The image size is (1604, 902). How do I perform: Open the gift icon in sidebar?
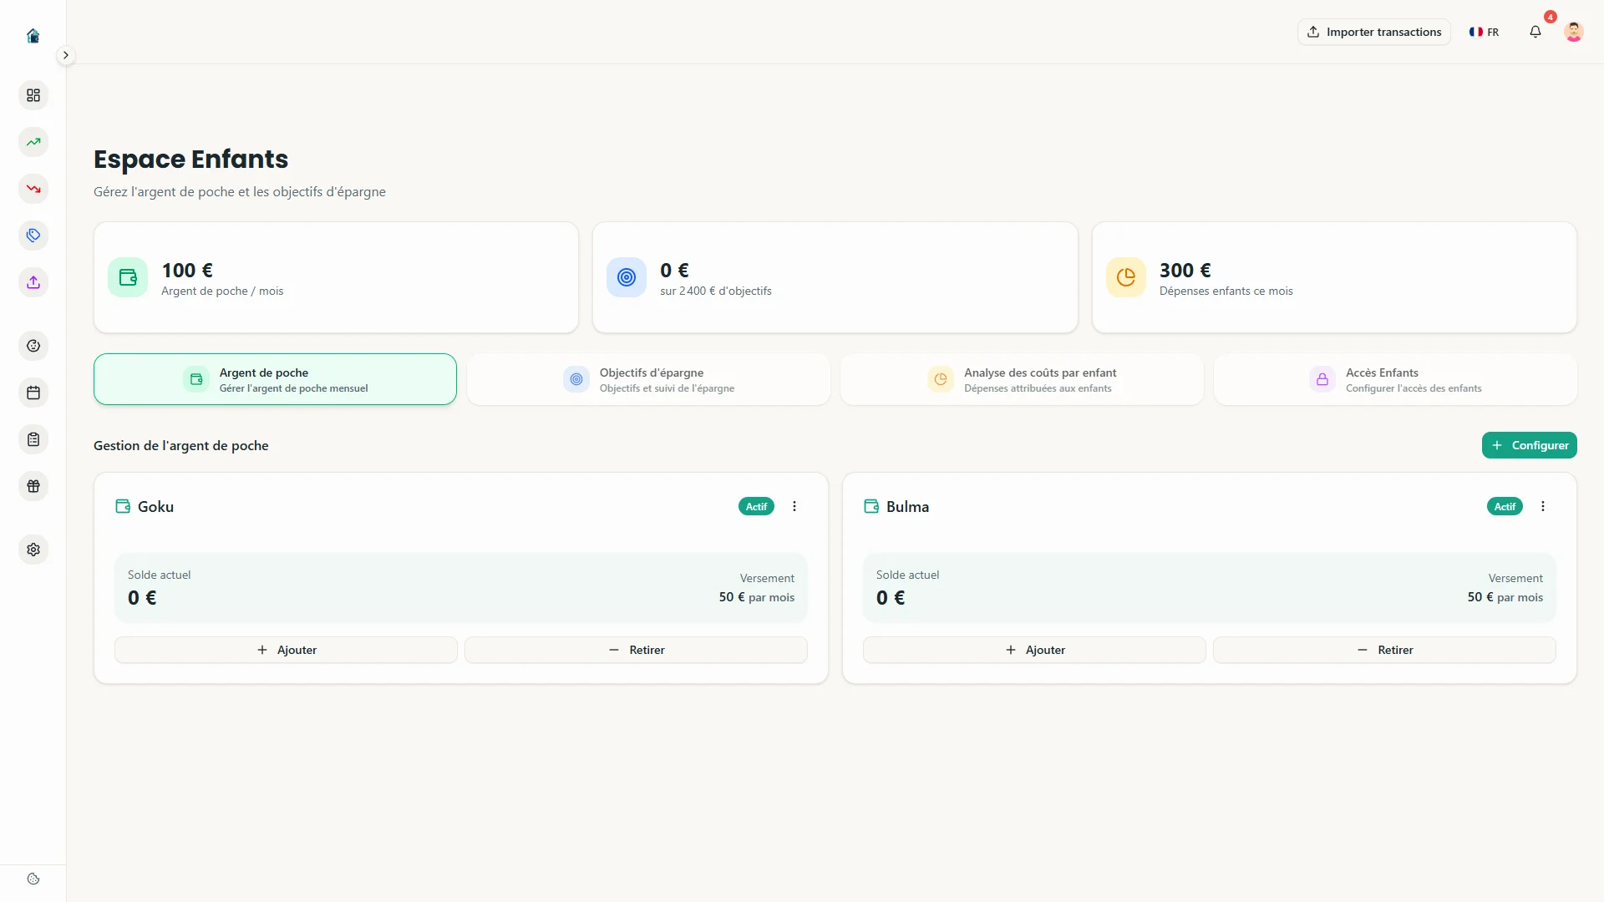[x=33, y=486]
